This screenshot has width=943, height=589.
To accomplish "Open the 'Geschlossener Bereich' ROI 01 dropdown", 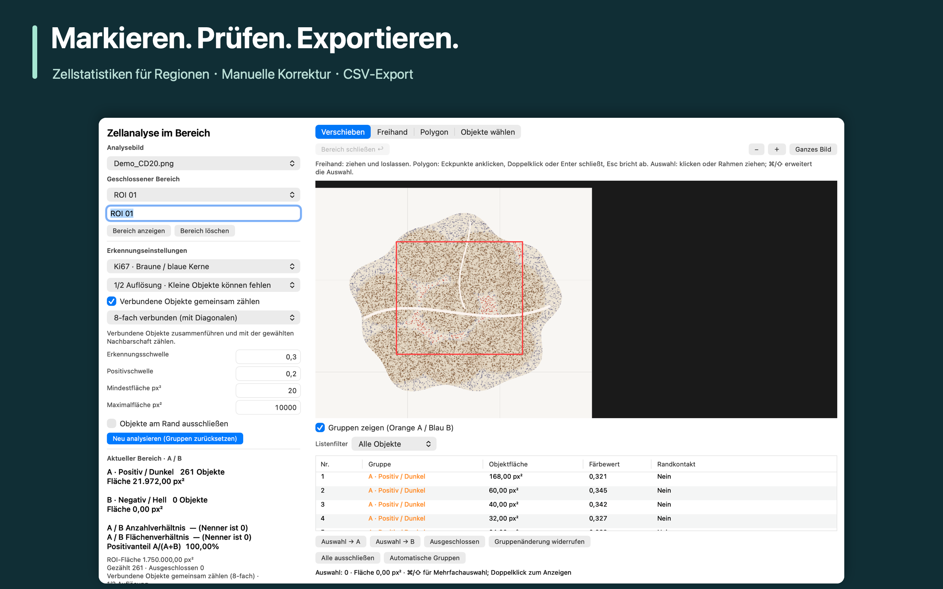I will pyautogui.click(x=203, y=195).
